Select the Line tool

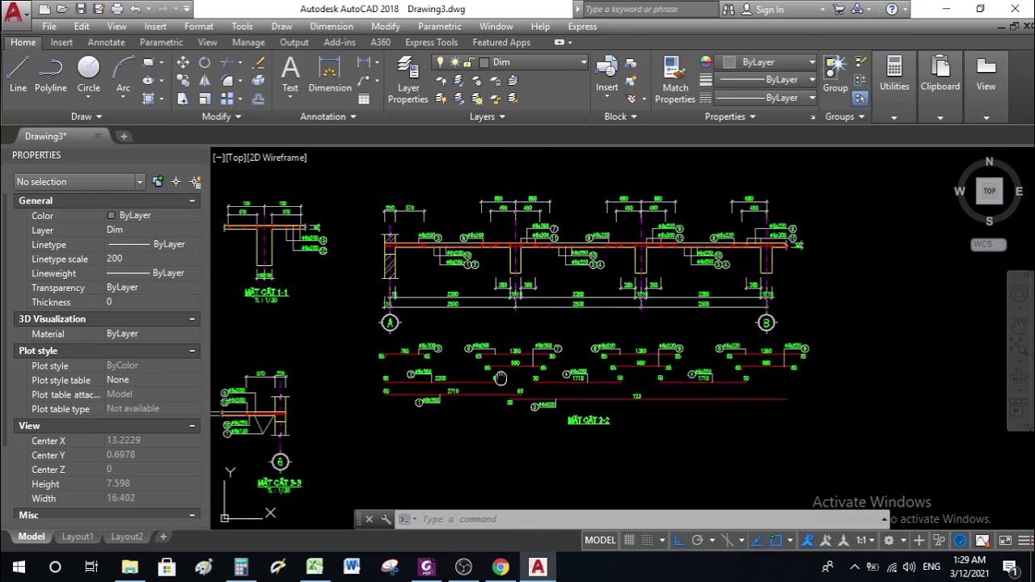18,74
